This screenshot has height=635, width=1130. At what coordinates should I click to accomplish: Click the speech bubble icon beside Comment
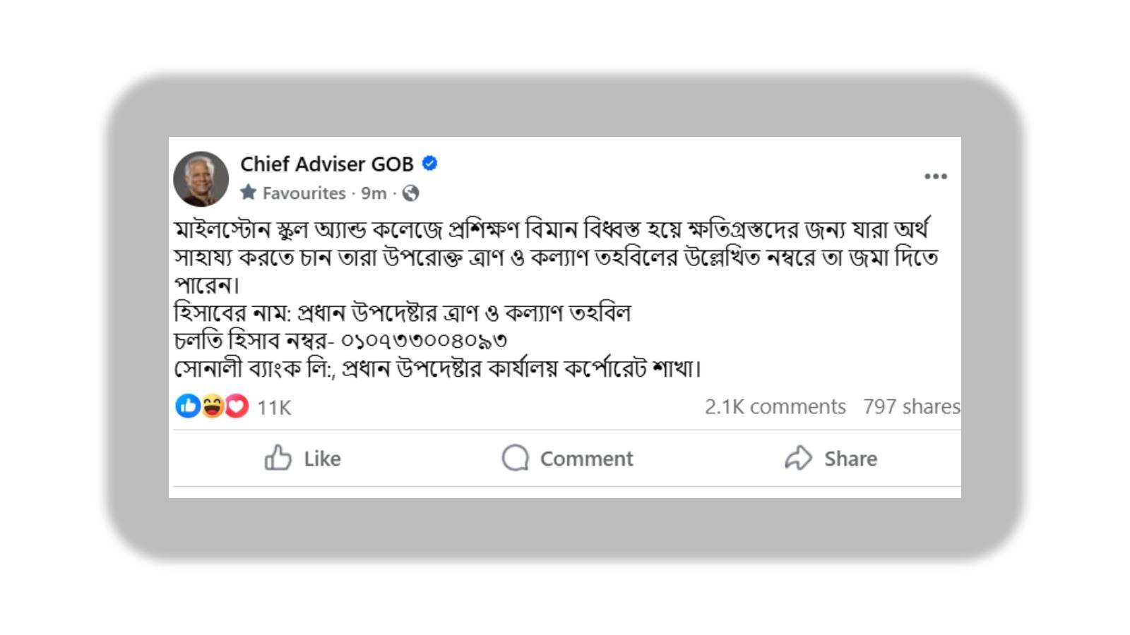coord(516,459)
